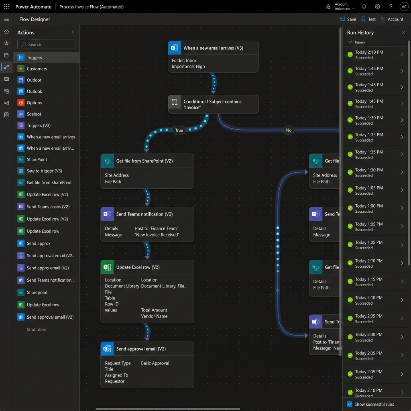Open Account in the designer toolbar
Image resolution: width=411 pixels, height=411 pixels.
392,19
